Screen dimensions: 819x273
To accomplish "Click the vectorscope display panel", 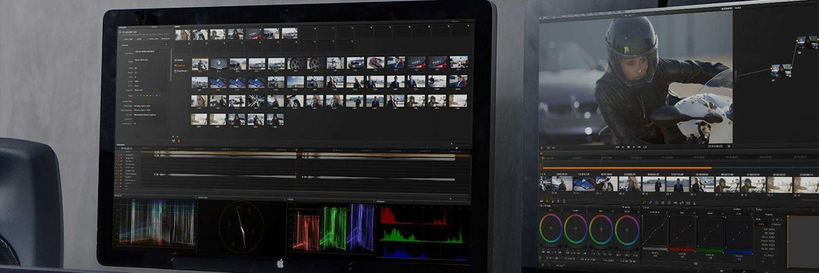I will [x=241, y=225].
